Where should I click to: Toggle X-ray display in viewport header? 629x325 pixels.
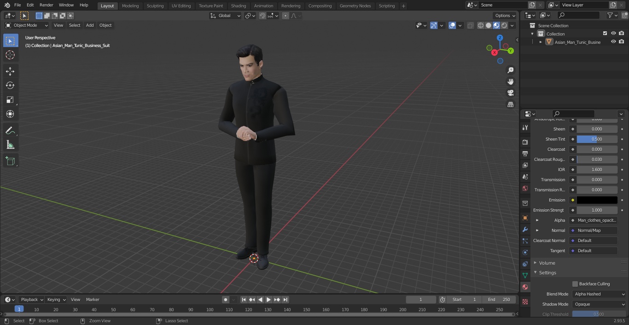pyautogui.click(x=470, y=25)
